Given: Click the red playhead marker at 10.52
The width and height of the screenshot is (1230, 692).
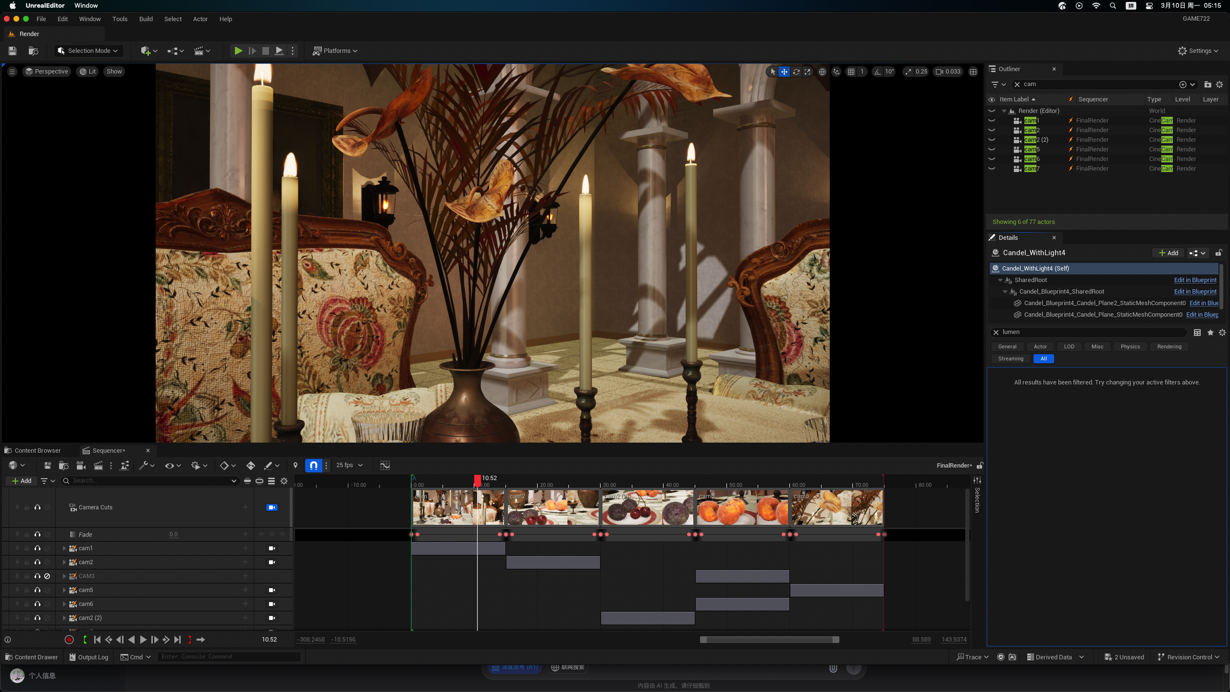Looking at the screenshot, I should point(477,479).
